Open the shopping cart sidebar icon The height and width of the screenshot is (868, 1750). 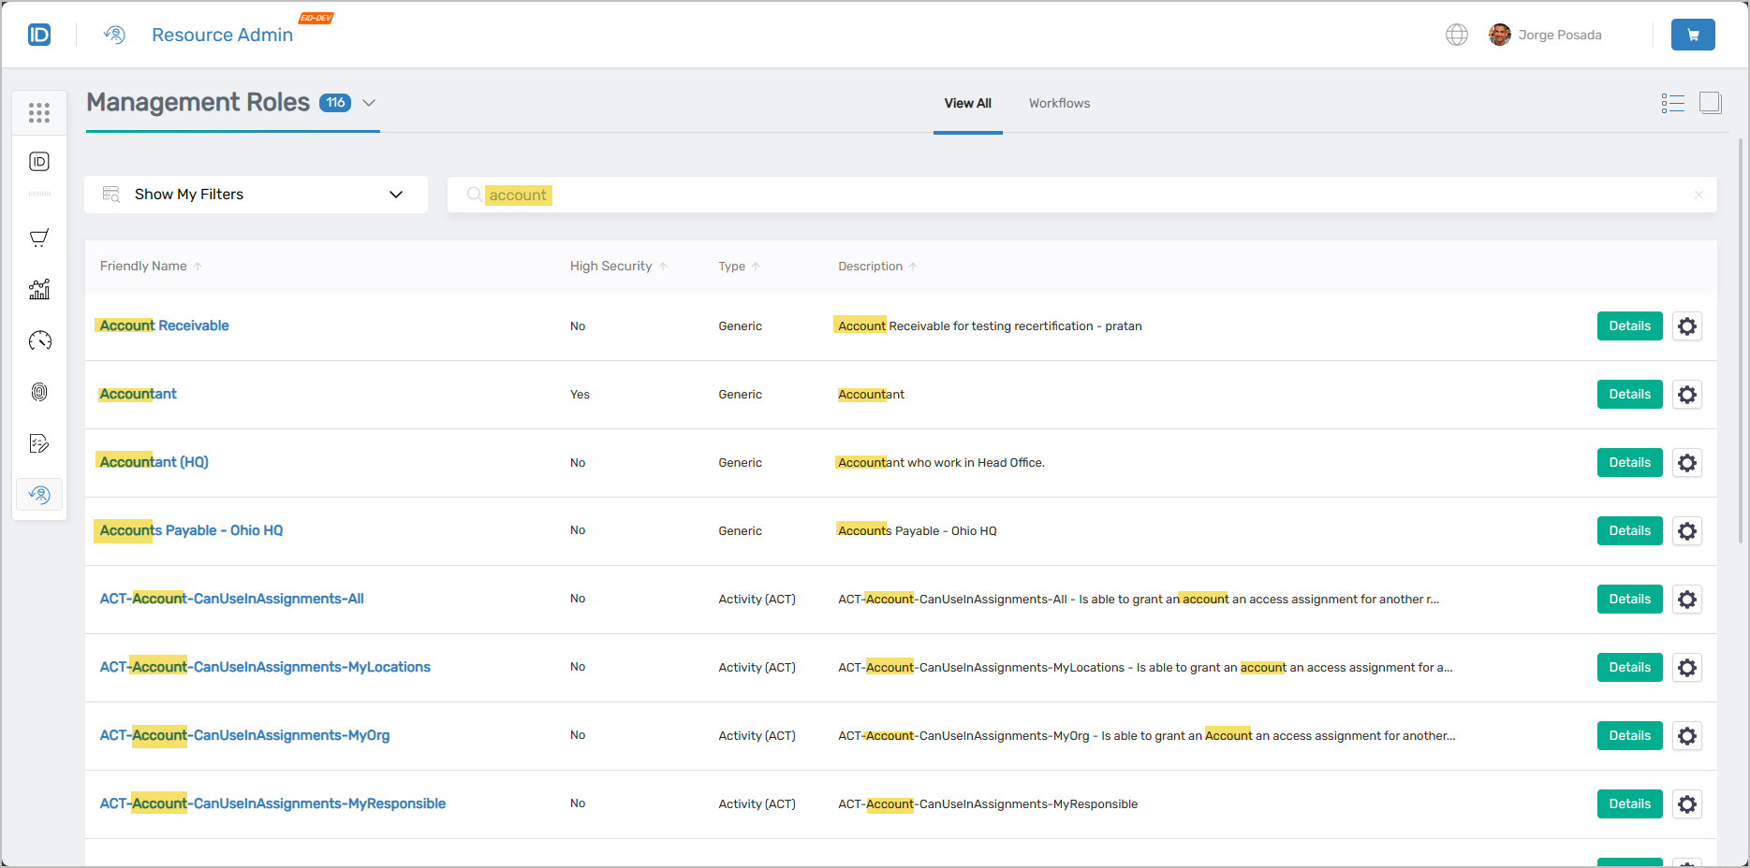(39, 237)
